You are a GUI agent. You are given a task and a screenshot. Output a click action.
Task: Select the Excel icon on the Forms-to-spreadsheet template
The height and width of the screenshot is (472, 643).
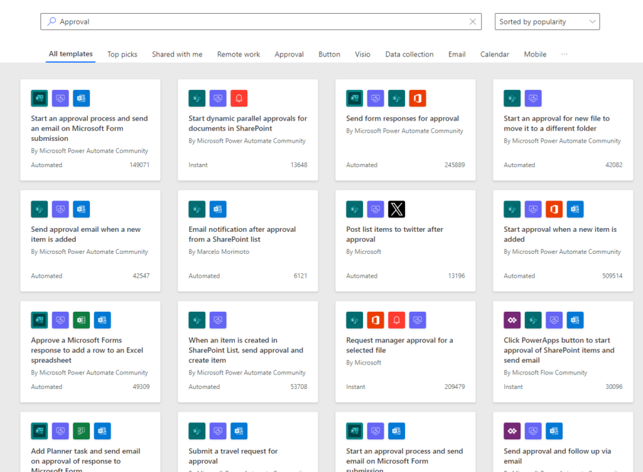(x=81, y=320)
